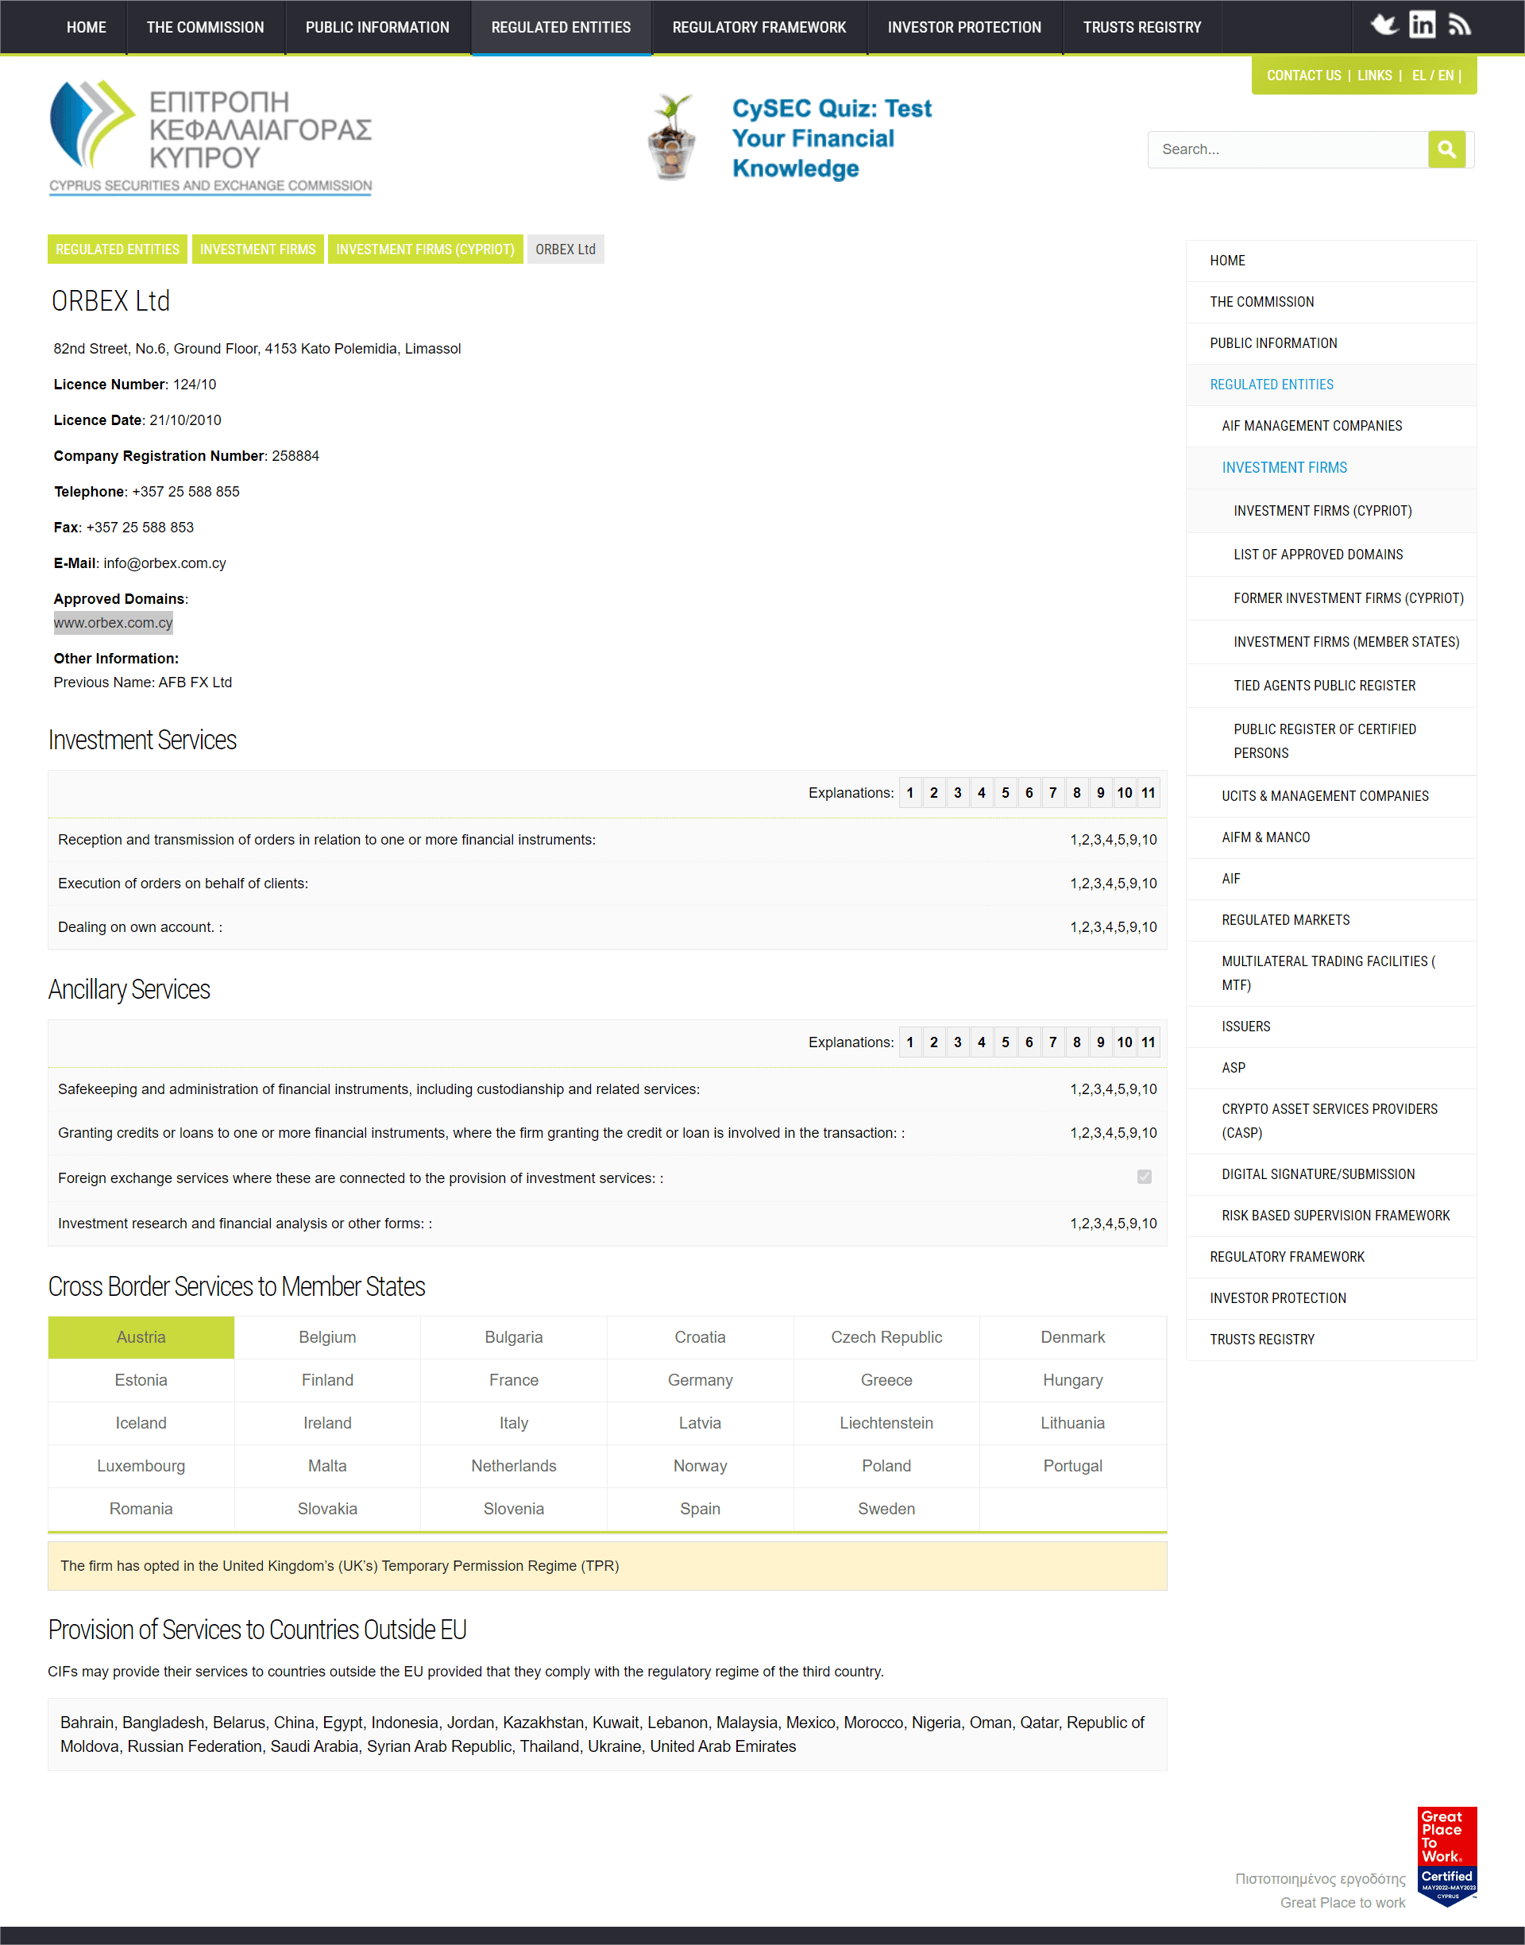Open FORMER INVESTMENT FIRMS (CYPRIOT) sidebar item
The width and height of the screenshot is (1525, 1945).
coord(1330,598)
